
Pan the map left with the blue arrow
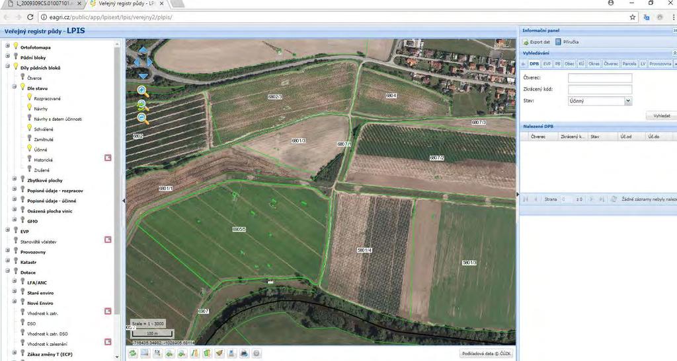click(136, 63)
